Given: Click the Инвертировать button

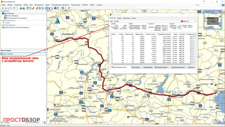Looking at the screenshot, I should pos(148,67).
